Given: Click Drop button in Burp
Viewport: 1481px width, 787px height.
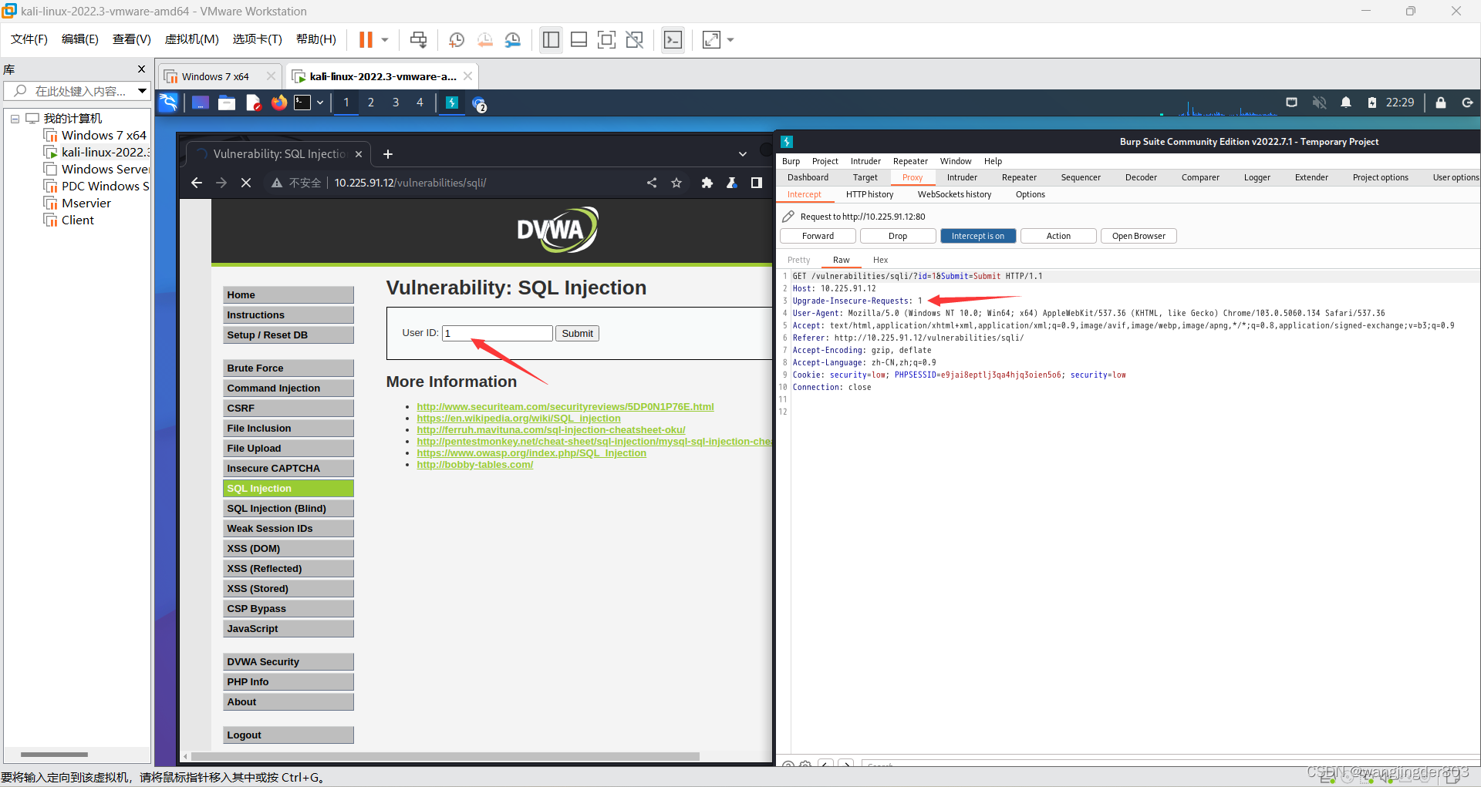Looking at the screenshot, I should [898, 236].
